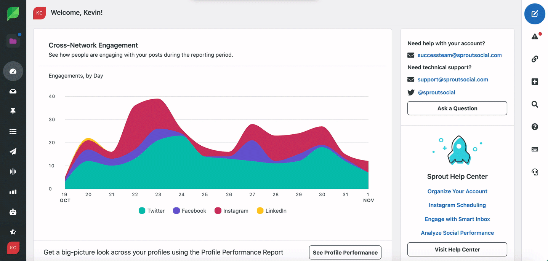Open Listening via the waveform icon

[x=13, y=172]
